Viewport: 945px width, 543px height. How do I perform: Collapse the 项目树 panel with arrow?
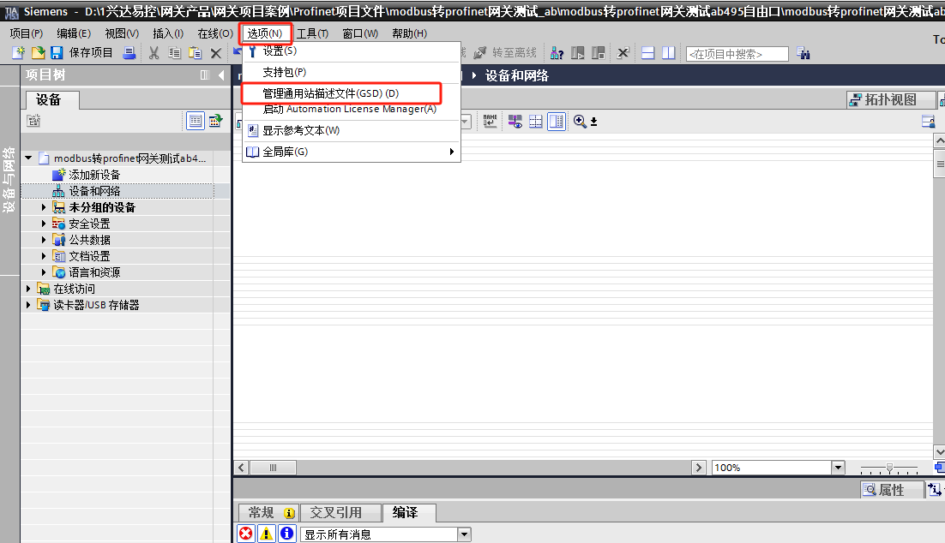(222, 75)
